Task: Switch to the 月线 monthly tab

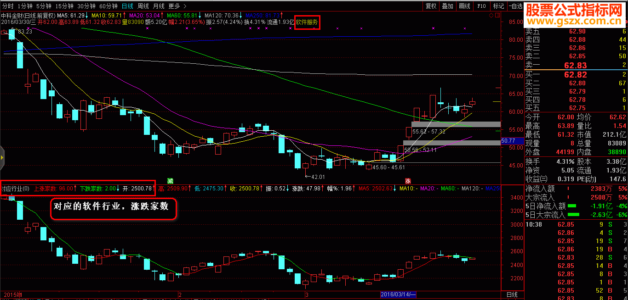Action: pyautogui.click(x=159, y=6)
